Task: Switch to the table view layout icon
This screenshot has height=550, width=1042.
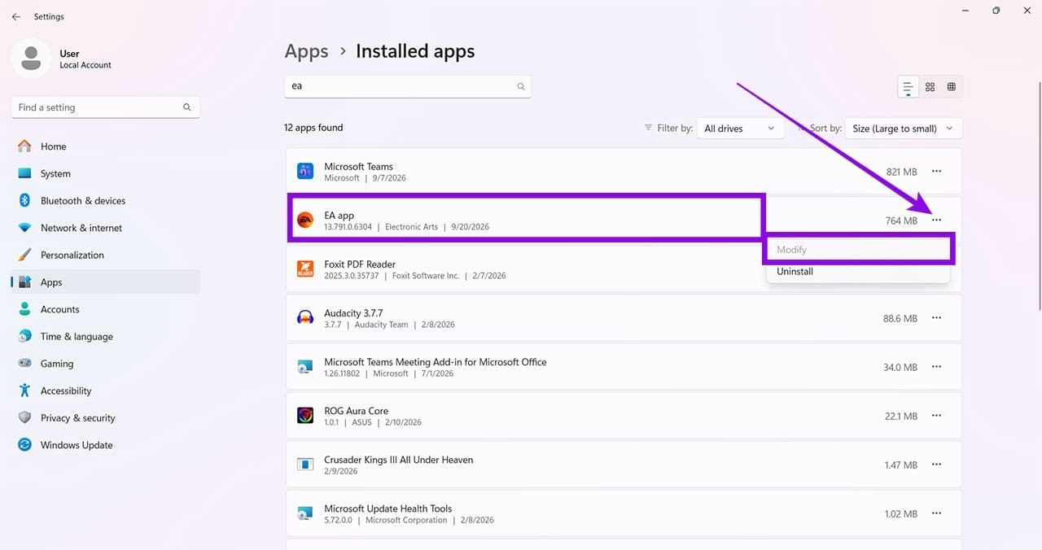Action: point(951,87)
